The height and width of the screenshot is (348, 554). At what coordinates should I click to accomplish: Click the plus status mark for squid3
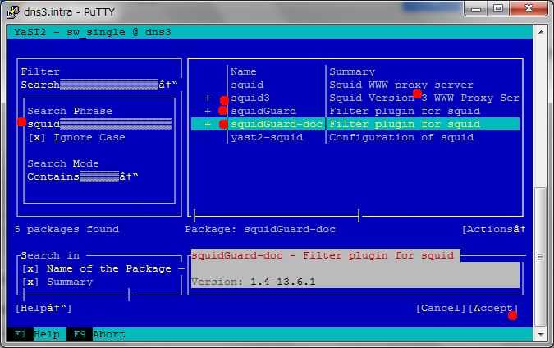pos(208,98)
